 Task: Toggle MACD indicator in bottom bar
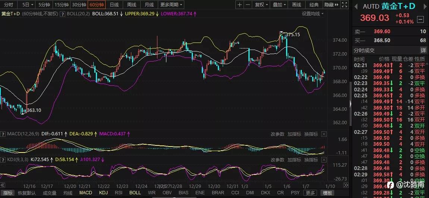86,193
